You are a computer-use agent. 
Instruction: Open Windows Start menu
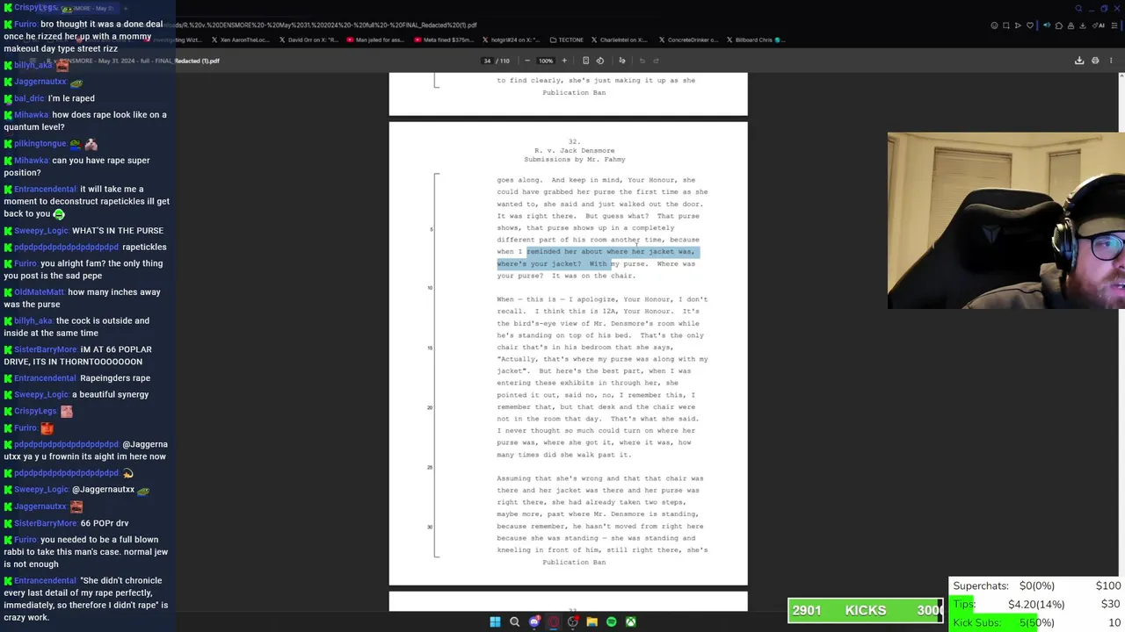(495, 622)
